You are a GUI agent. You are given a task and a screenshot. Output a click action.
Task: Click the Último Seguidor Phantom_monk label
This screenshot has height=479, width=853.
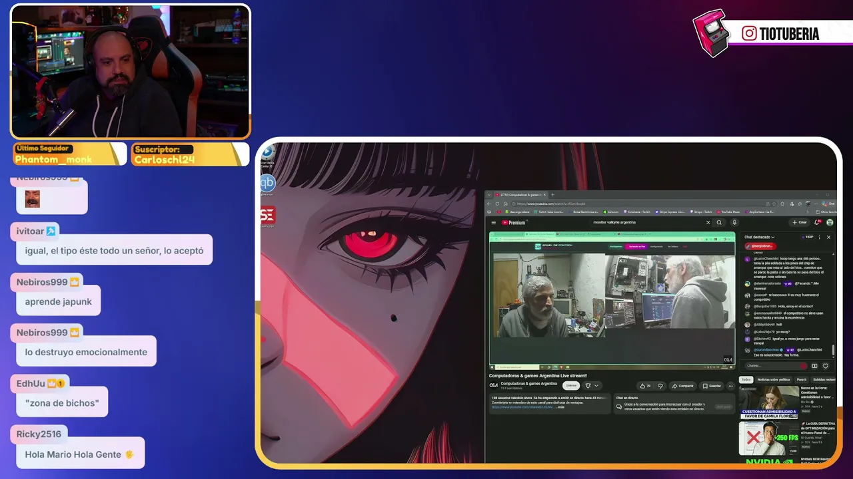point(69,154)
